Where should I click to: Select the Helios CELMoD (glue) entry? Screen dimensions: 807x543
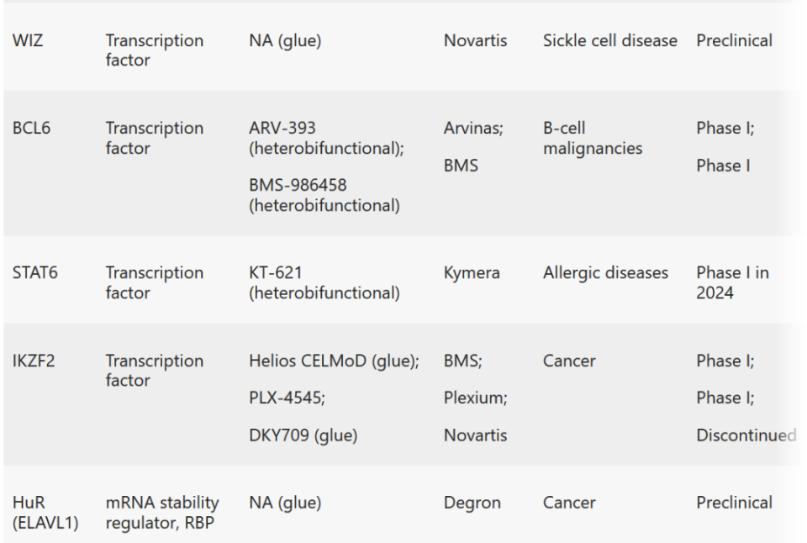334,361
